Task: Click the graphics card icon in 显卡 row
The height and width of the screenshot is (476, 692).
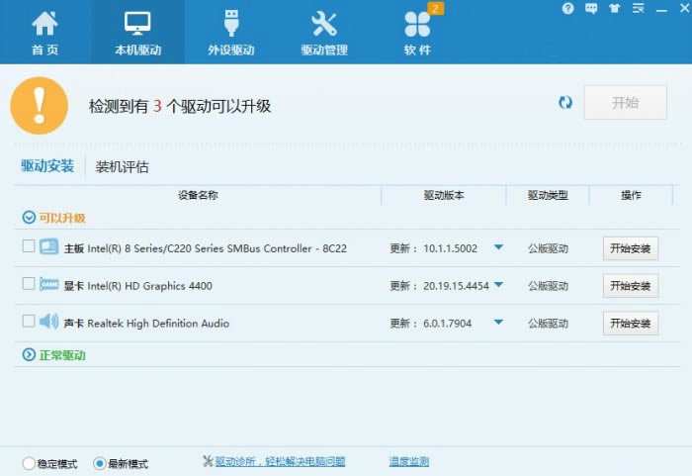Action: tap(48, 284)
